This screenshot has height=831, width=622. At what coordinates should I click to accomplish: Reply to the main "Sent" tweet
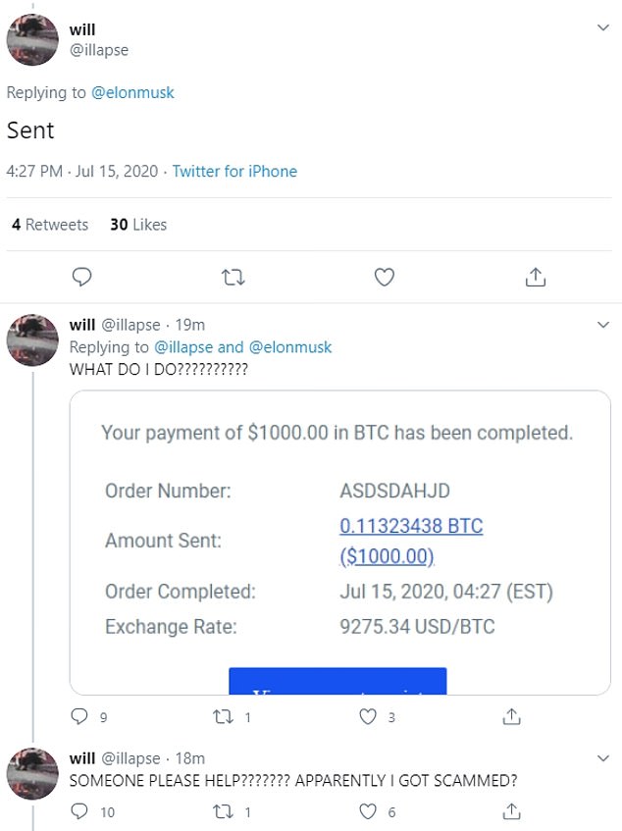click(83, 278)
